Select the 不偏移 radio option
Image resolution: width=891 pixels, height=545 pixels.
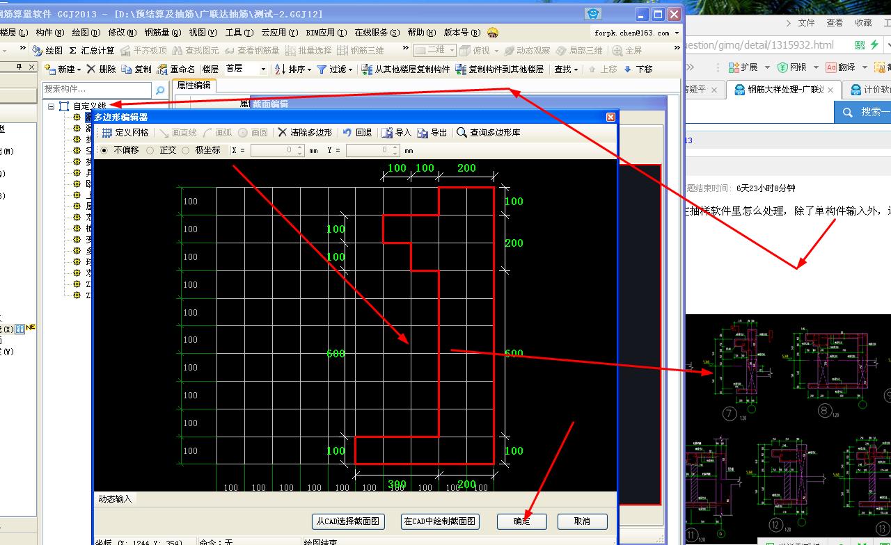[104, 150]
